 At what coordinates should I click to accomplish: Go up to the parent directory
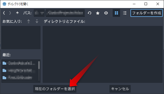(17, 13)
